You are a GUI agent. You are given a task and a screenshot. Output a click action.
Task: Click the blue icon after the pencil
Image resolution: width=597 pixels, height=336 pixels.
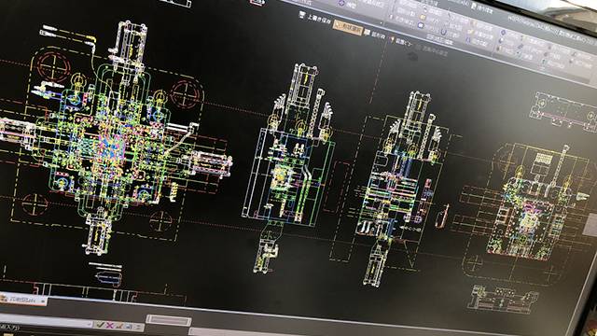[129, 327]
